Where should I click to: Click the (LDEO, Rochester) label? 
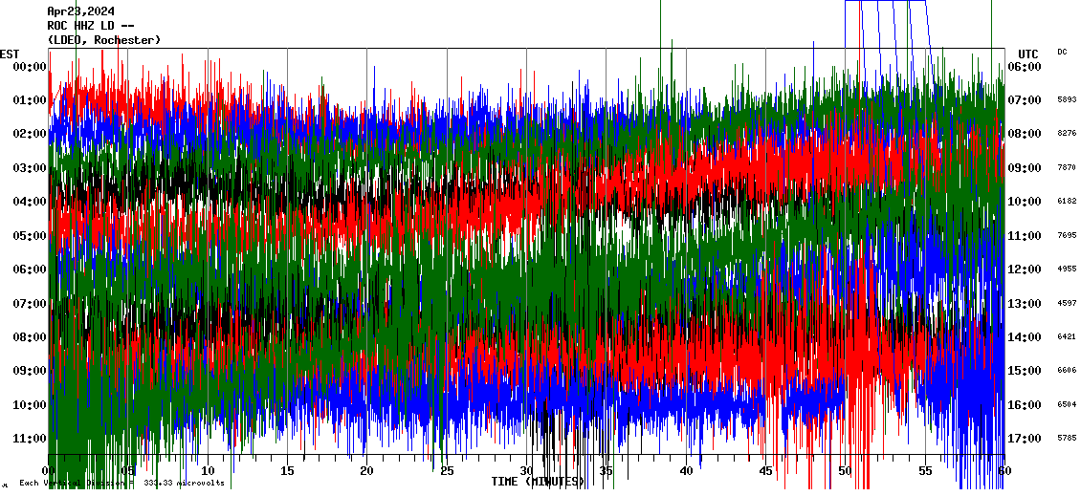(x=103, y=40)
